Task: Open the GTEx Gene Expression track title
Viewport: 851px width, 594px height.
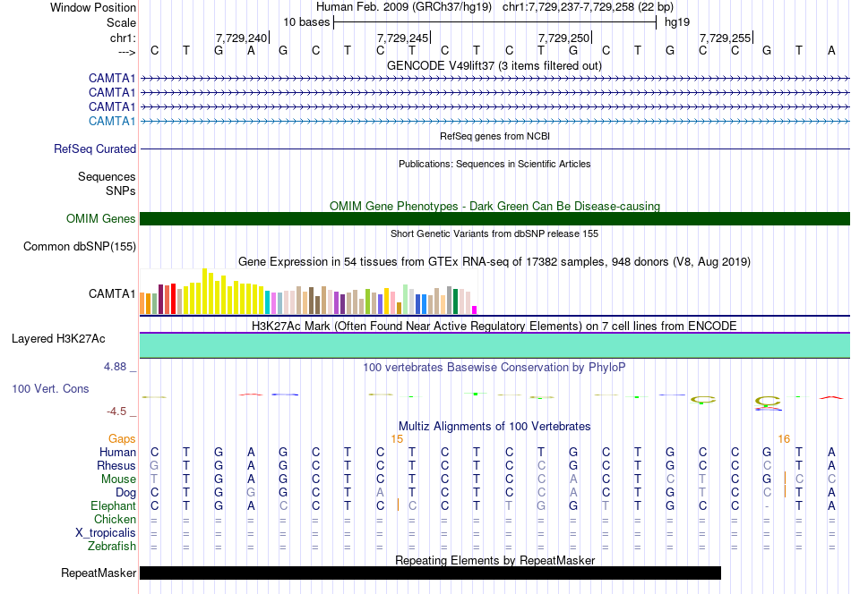Action: (494, 262)
